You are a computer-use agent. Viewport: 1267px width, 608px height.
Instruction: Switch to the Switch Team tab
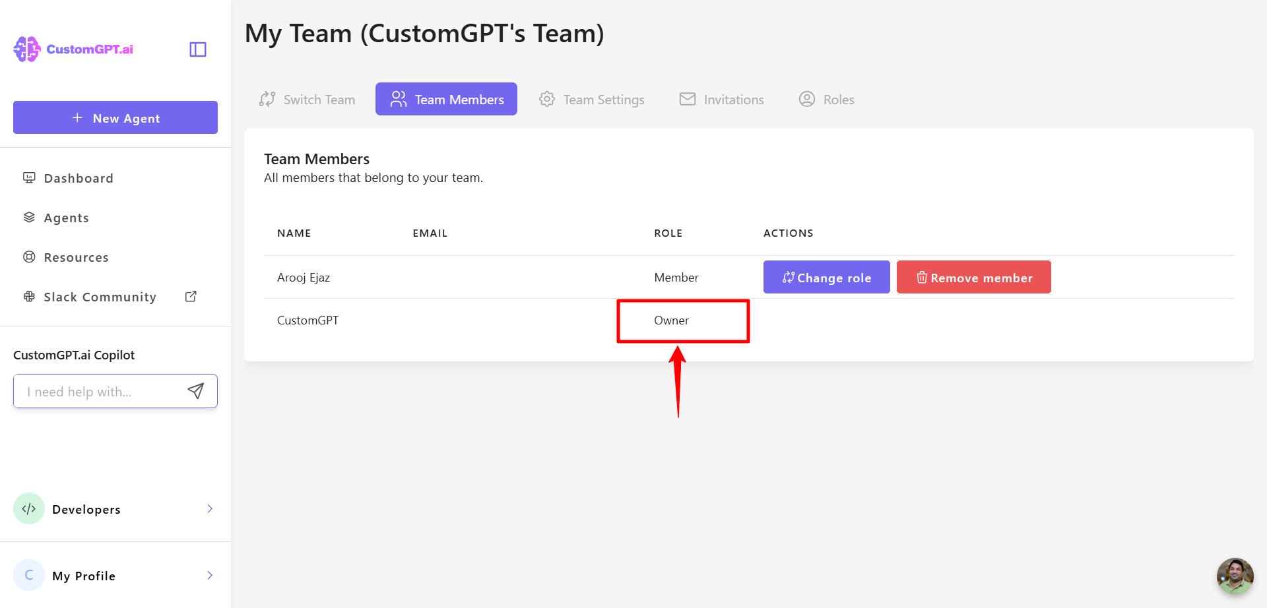pos(307,99)
